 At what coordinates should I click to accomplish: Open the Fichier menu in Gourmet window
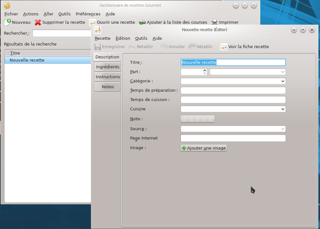(11, 14)
